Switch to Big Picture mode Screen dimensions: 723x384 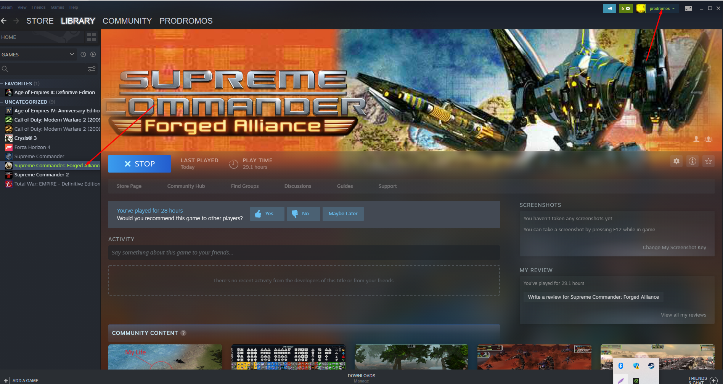(x=688, y=8)
